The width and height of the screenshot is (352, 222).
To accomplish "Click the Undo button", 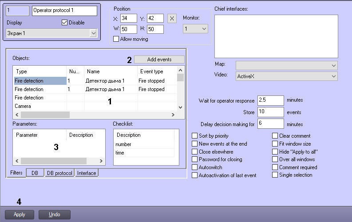I will point(54,214).
